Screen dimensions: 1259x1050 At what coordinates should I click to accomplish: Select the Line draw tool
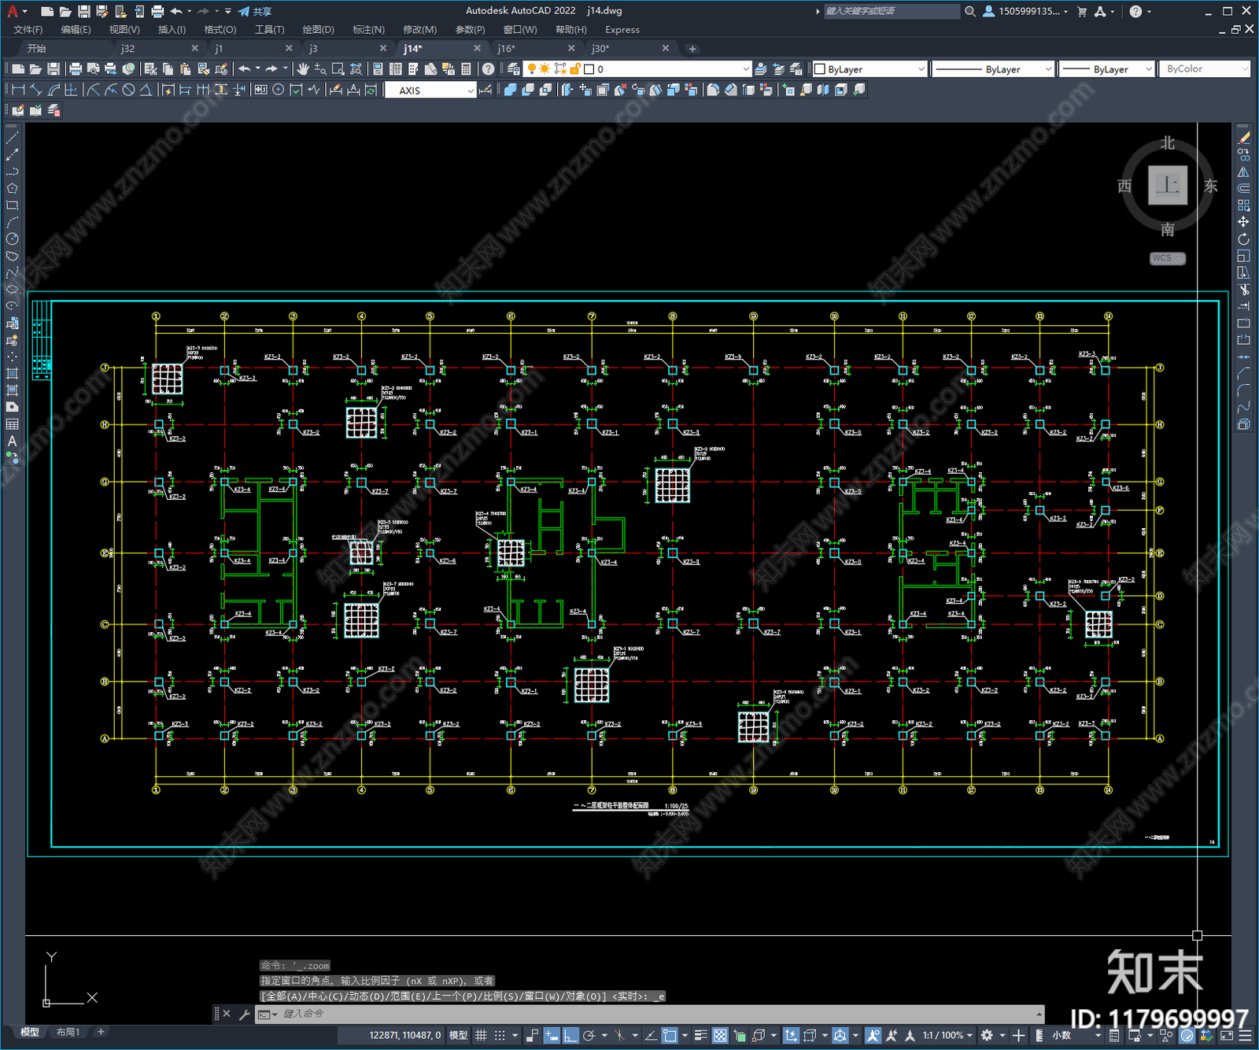12,138
